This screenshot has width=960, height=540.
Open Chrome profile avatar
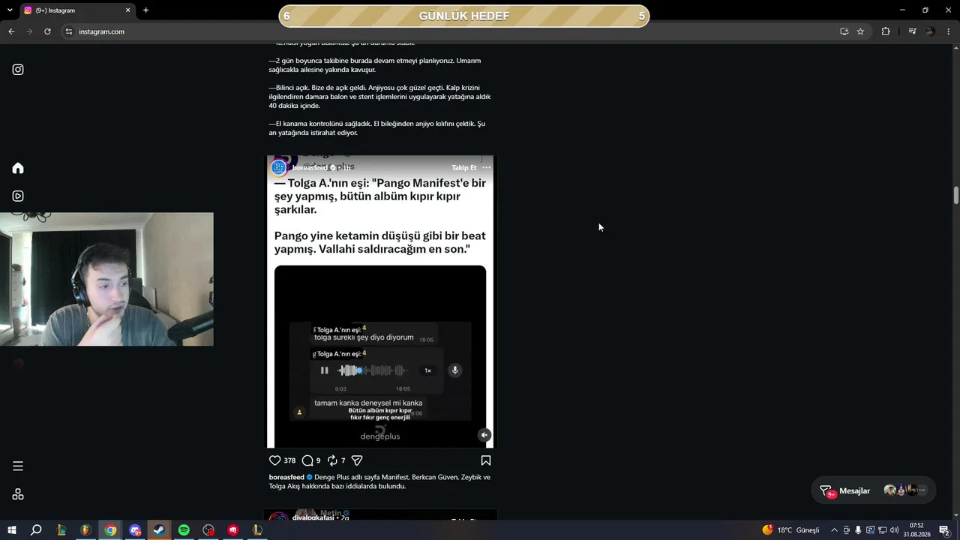tap(931, 31)
